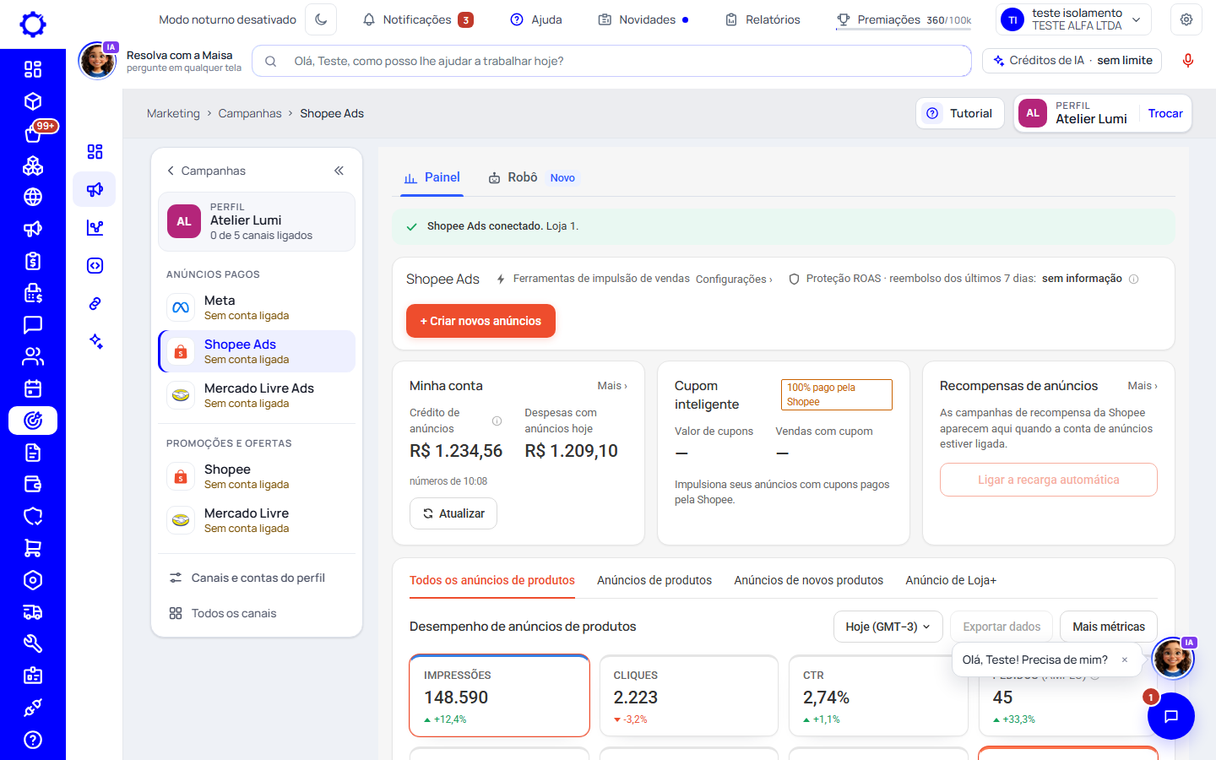Click the delivery truck icon in the blue sidebar

pos(33,612)
